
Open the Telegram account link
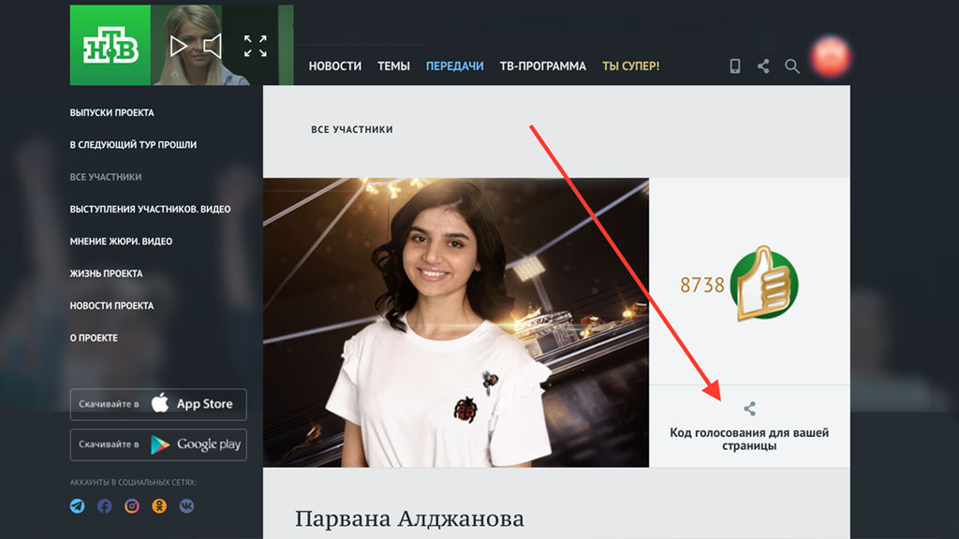(78, 506)
